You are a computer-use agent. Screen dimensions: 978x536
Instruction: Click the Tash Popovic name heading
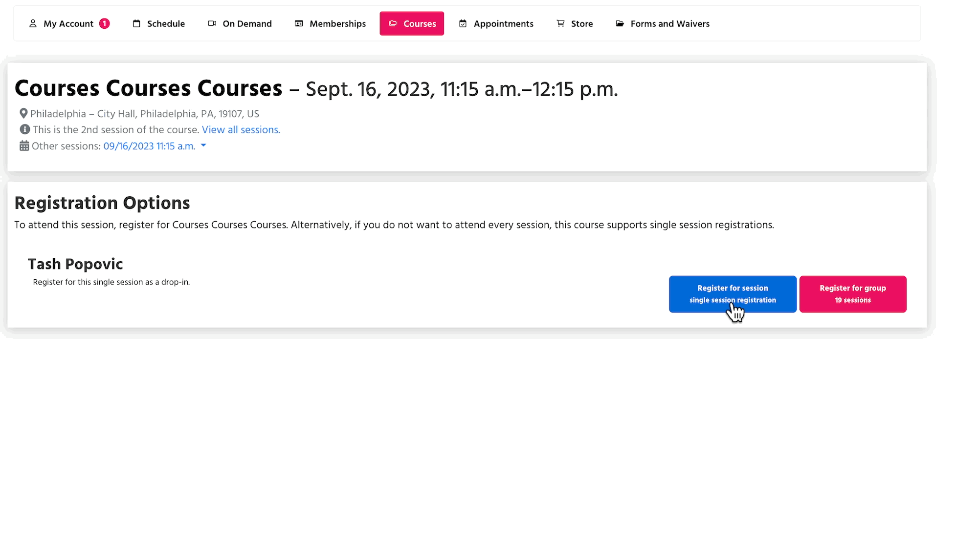tap(75, 264)
